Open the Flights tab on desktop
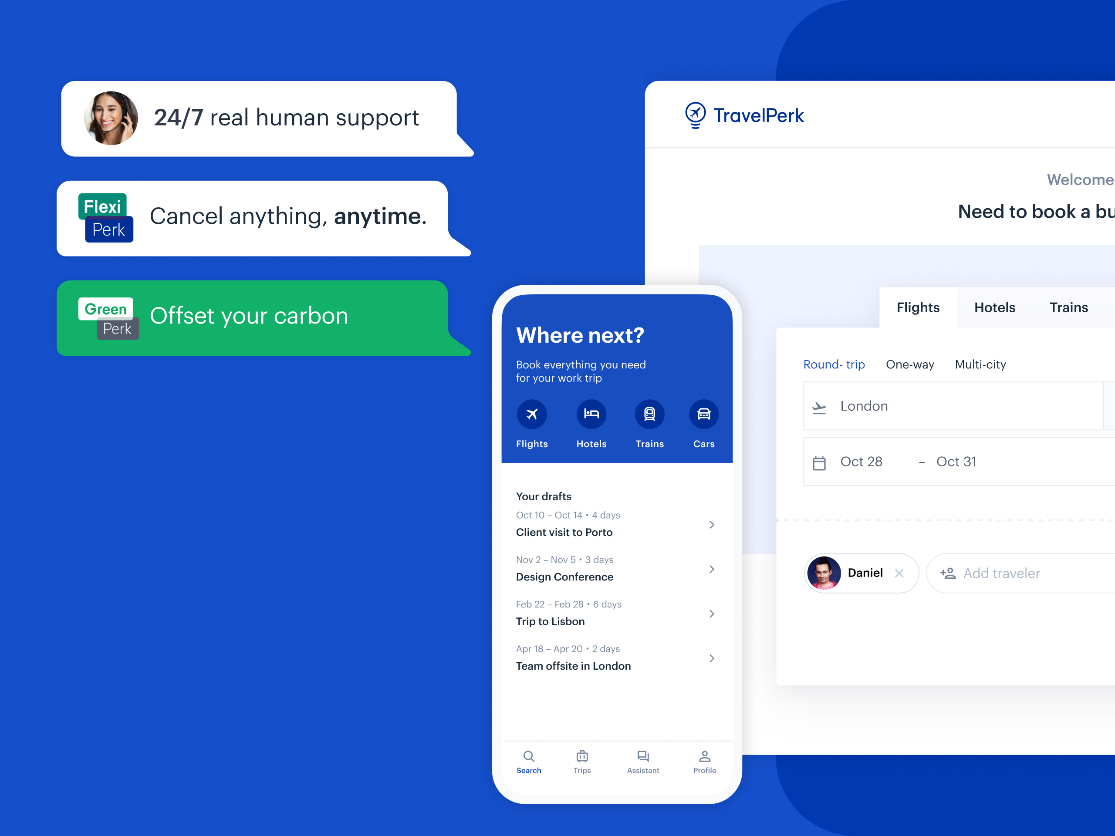The height and width of the screenshot is (836, 1115). [x=917, y=307]
